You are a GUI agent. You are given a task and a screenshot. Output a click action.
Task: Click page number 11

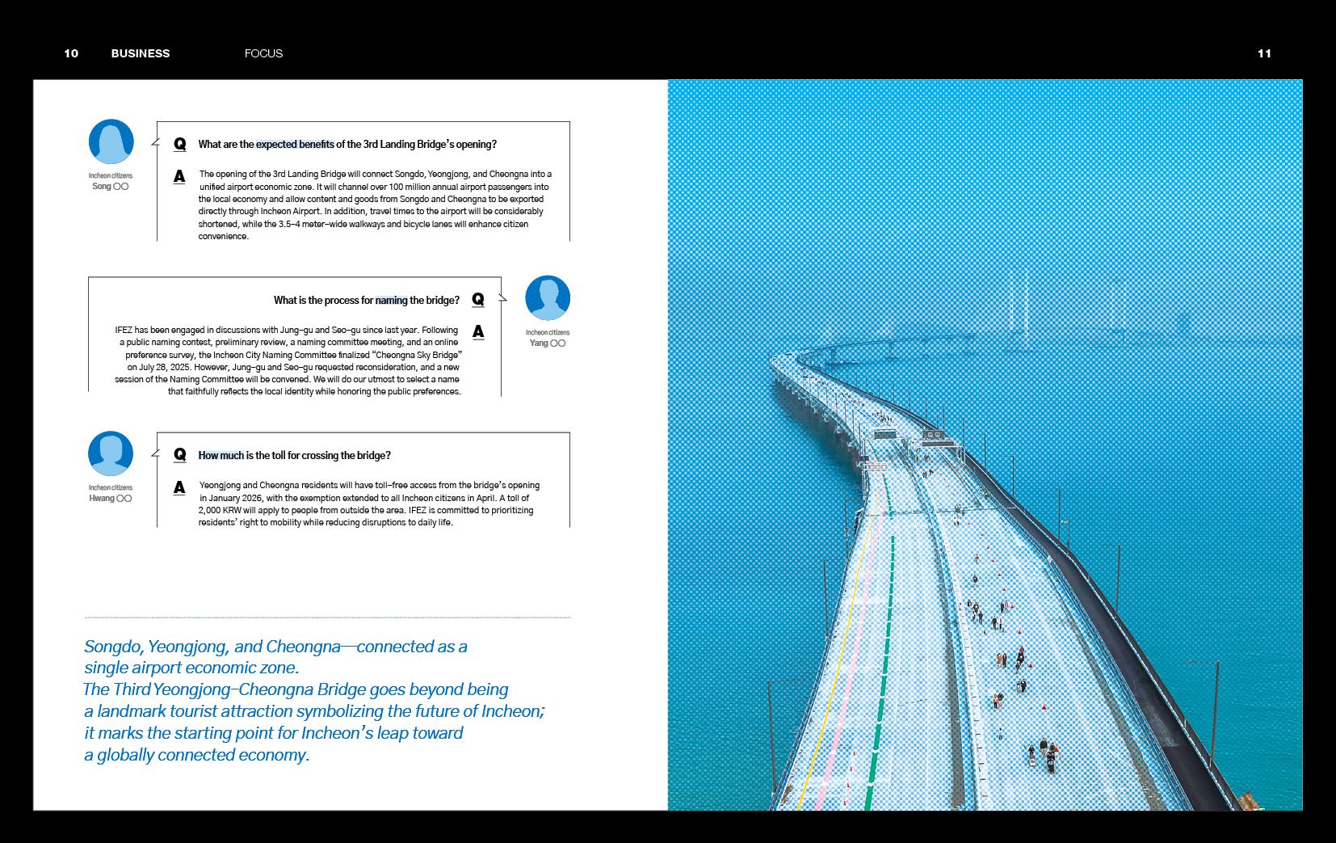point(1264,53)
